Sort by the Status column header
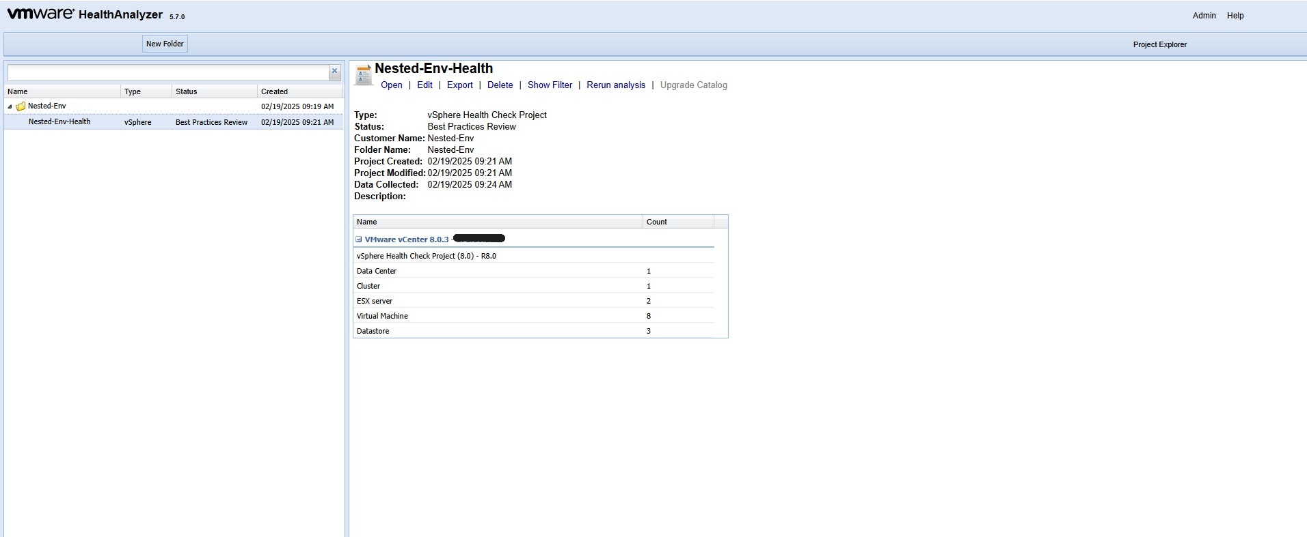 tap(215, 91)
